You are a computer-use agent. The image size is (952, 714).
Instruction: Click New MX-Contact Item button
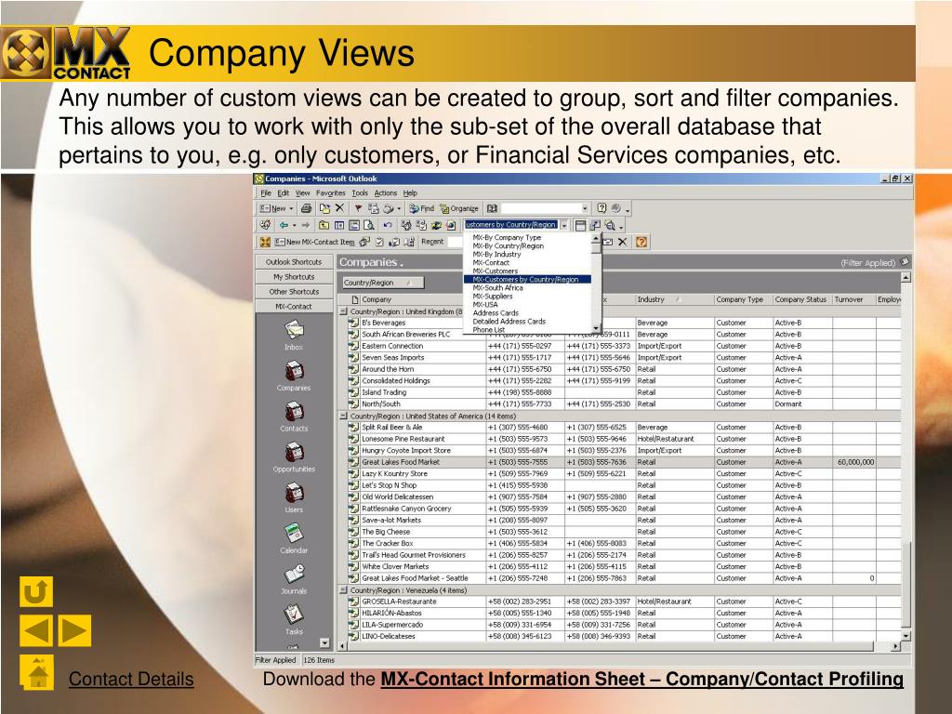(x=314, y=242)
